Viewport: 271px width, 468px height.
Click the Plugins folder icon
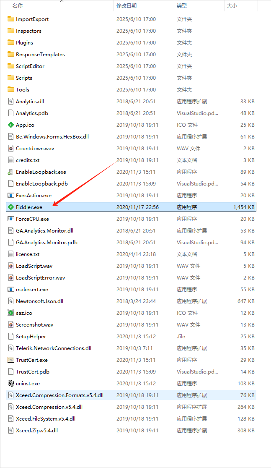click(11, 43)
